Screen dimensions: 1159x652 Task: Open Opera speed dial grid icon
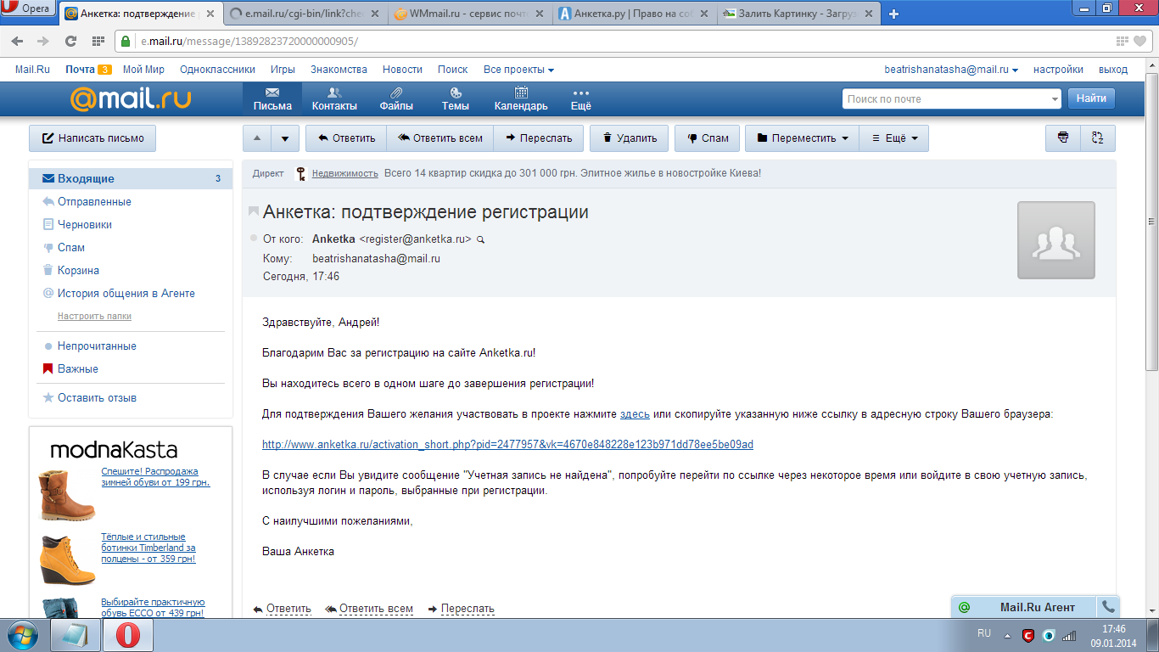pos(98,41)
